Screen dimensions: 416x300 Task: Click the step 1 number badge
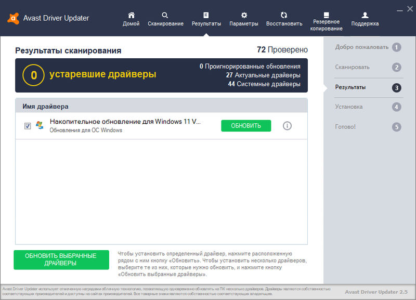coord(397,47)
